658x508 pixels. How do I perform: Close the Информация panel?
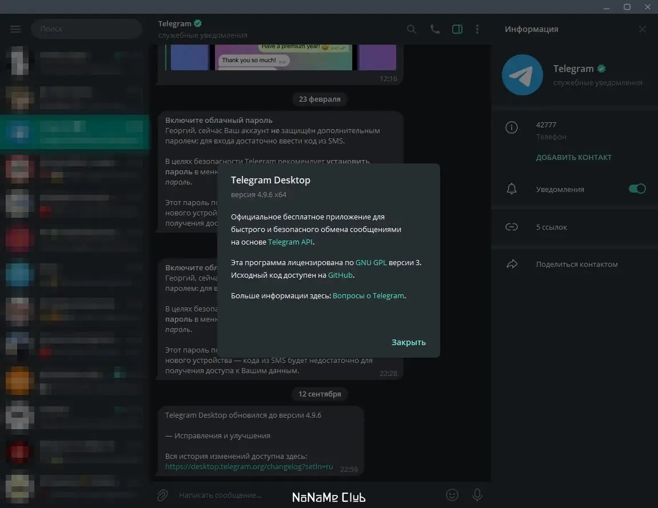(643, 29)
